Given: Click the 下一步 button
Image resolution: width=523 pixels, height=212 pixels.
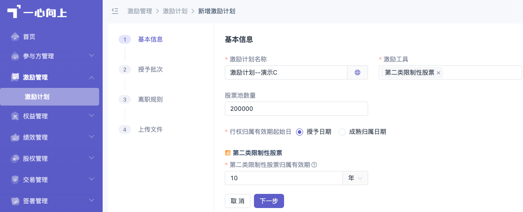Looking at the screenshot, I should tap(269, 201).
